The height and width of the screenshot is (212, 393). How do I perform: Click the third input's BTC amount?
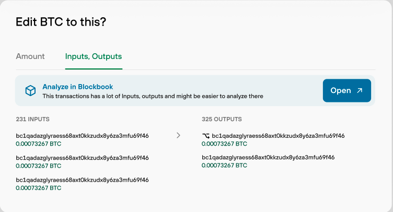click(x=39, y=188)
